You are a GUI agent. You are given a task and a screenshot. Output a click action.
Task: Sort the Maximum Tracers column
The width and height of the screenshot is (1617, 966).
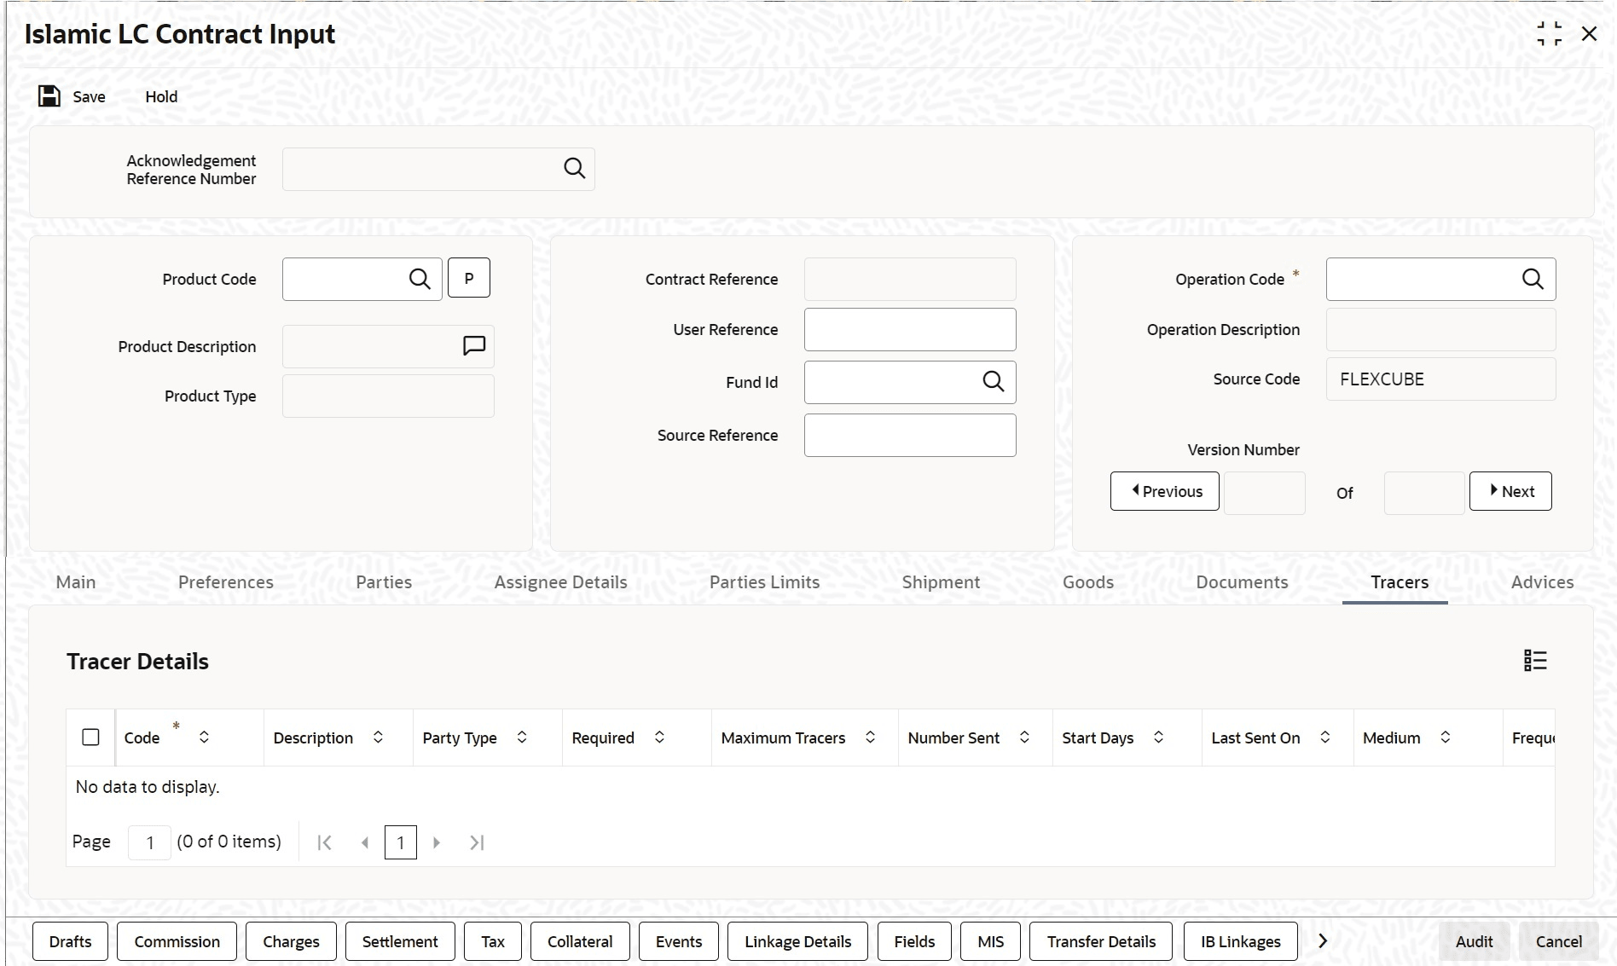(x=870, y=738)
